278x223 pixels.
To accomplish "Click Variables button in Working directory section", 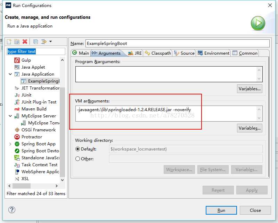I will click(x=247, y=169).
